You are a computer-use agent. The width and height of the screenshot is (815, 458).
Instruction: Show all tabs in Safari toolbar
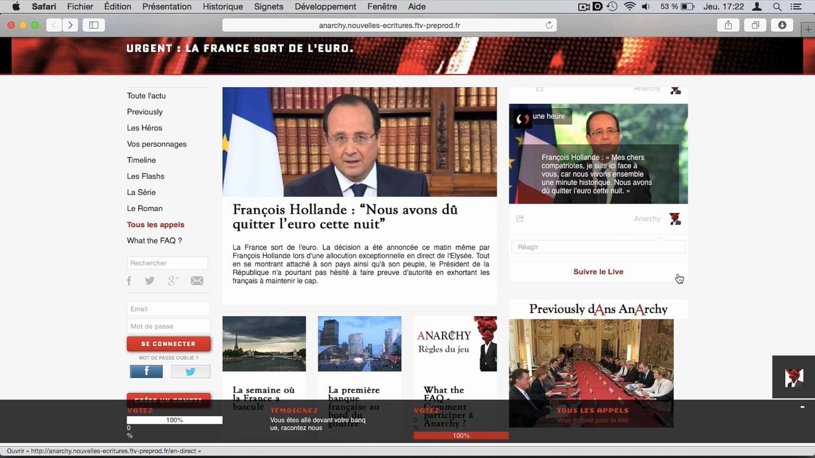tap(755, 25)
